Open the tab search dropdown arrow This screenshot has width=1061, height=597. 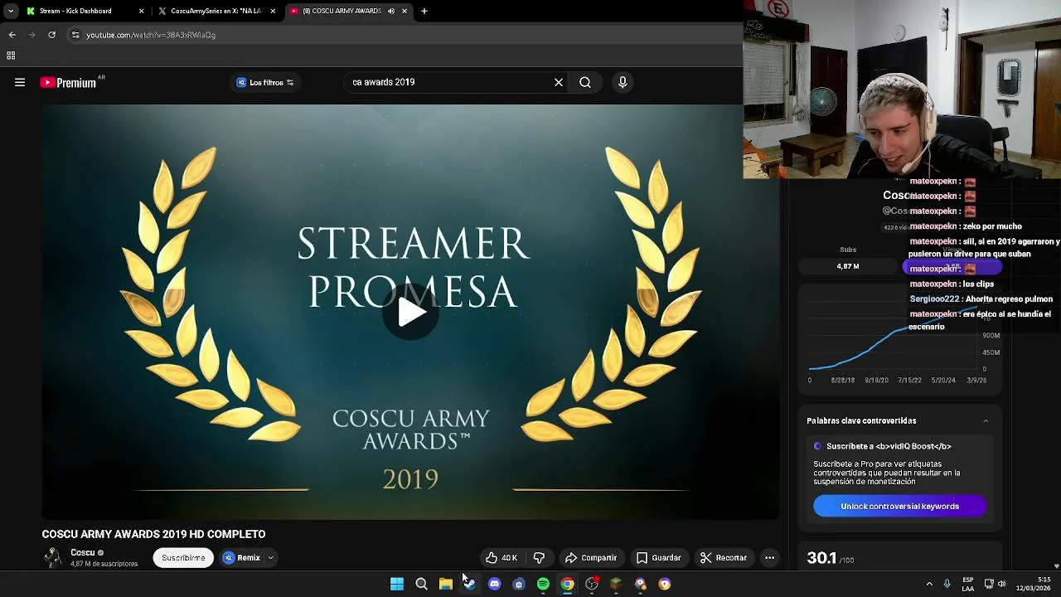click(x=10, y=11)
